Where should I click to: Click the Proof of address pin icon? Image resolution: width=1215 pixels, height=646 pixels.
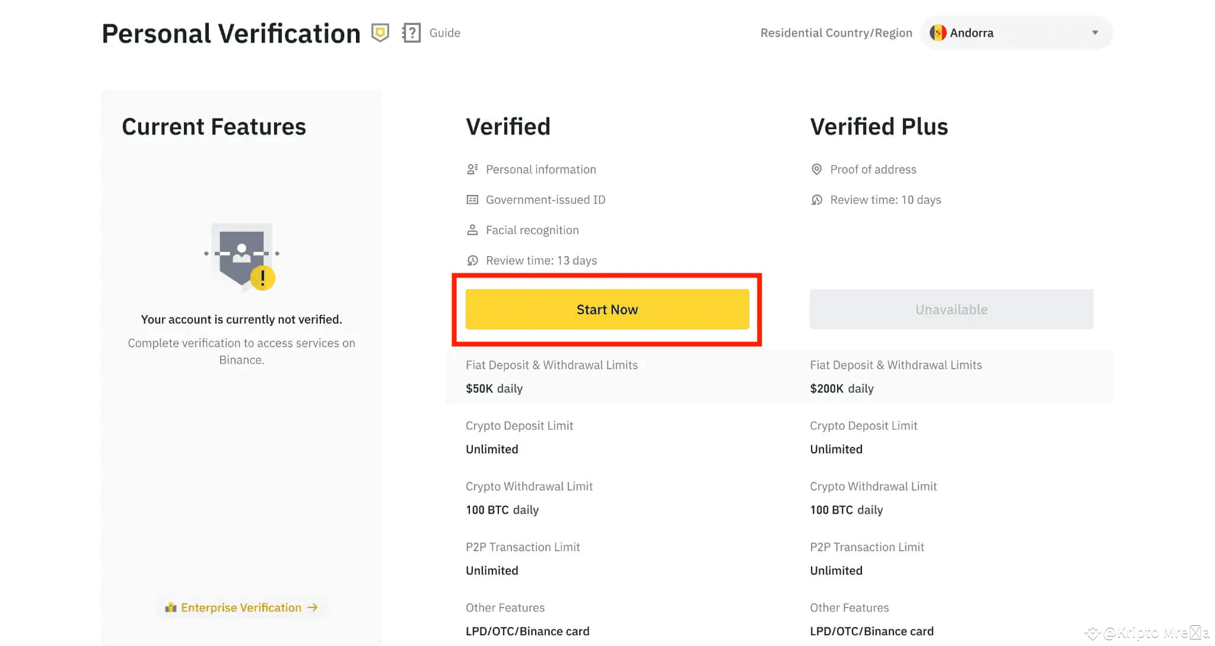tap(816, 170)
